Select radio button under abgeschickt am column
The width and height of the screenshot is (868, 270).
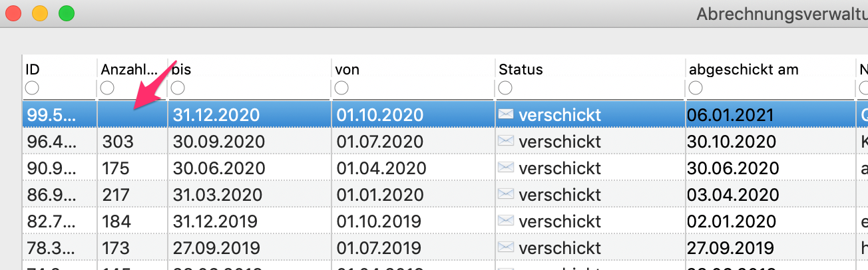[x=696, y=88]
